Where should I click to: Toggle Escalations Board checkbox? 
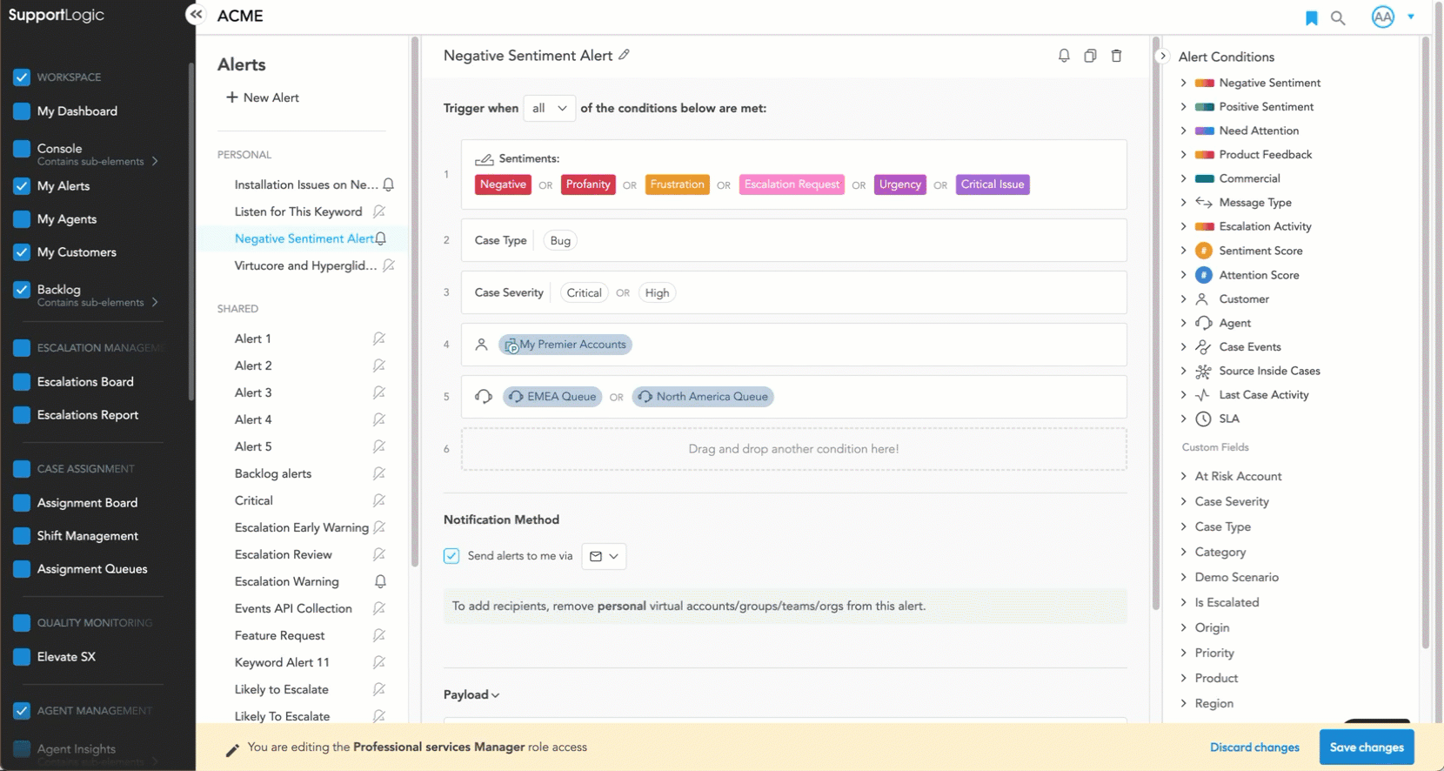pos(22,382)
